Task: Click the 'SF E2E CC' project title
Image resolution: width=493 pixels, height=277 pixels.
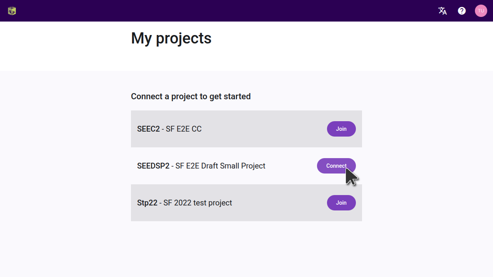Action: coord(184,129)
